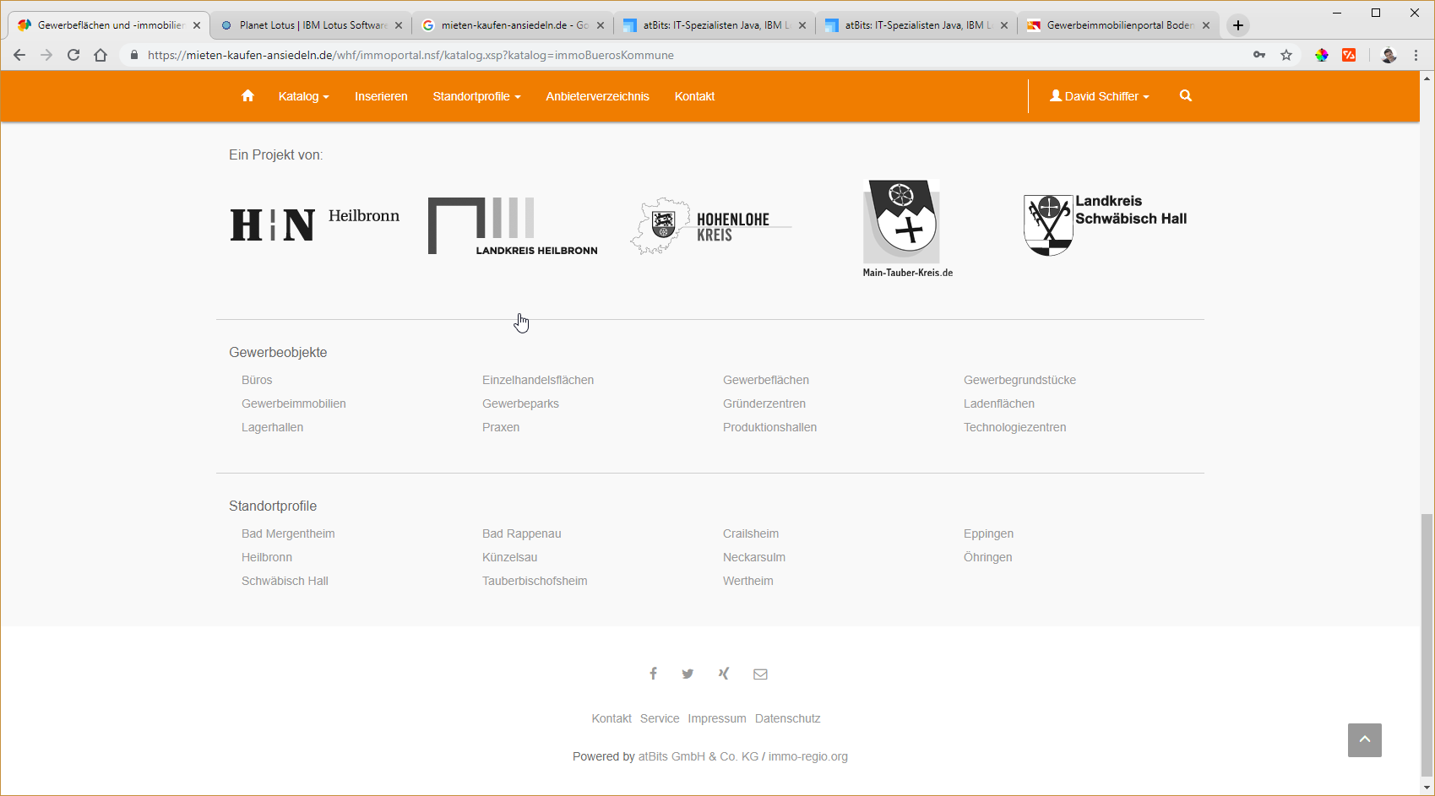Screen dimensions: 1435x796
Task: Open the Datenschutz footer link
Action: tap(787, 718)
